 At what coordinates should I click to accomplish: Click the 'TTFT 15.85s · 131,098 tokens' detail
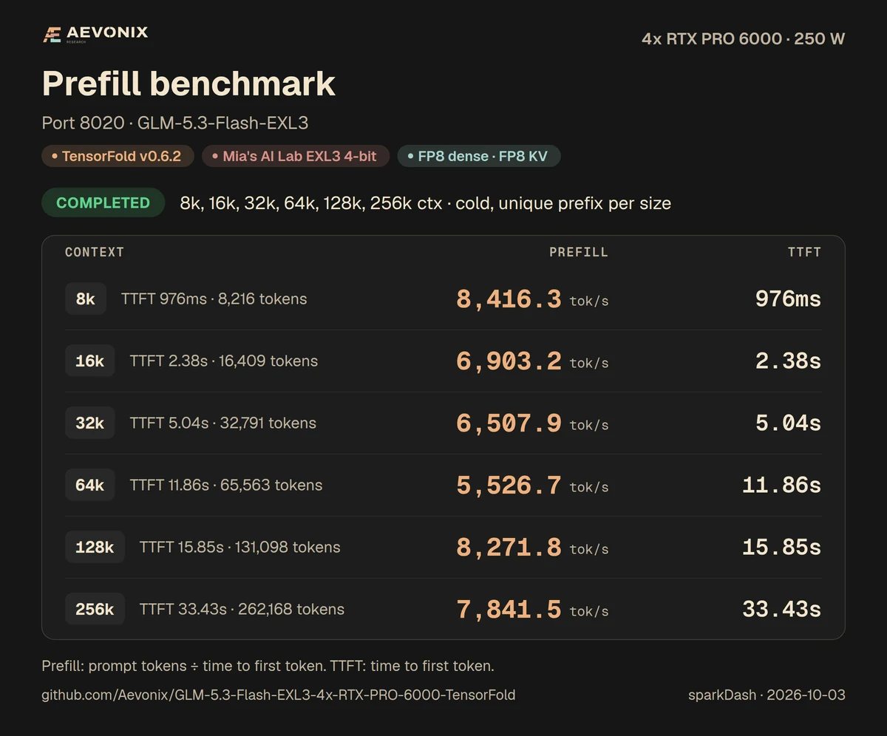tap(240, 548)
